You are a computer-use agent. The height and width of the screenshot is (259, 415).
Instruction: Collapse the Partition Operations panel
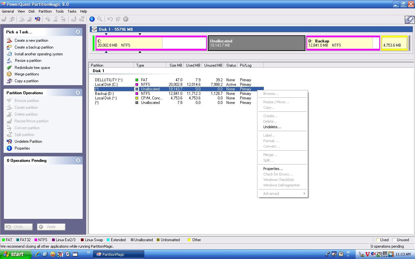pos(78,93)
